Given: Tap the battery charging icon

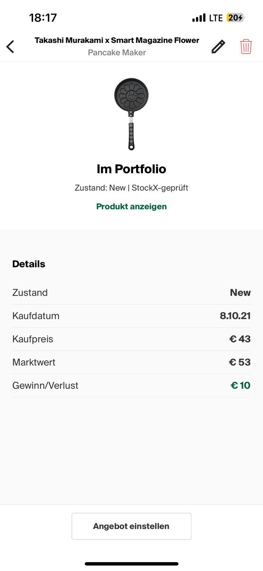Looking at the screenshot, I should coord(236,18).
